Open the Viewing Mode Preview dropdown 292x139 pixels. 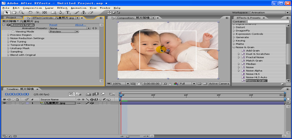click(x=64, y=32)
